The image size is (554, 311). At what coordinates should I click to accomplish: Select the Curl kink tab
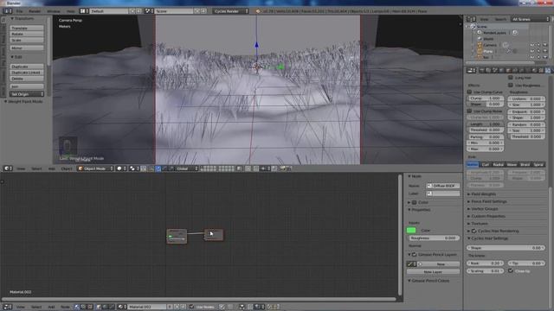486,164
